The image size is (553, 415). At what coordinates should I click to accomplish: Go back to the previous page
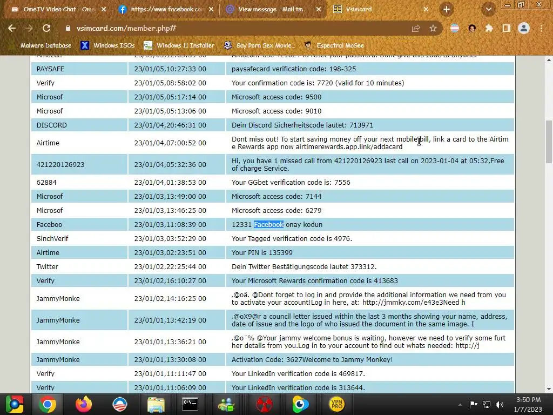(12, 28)
